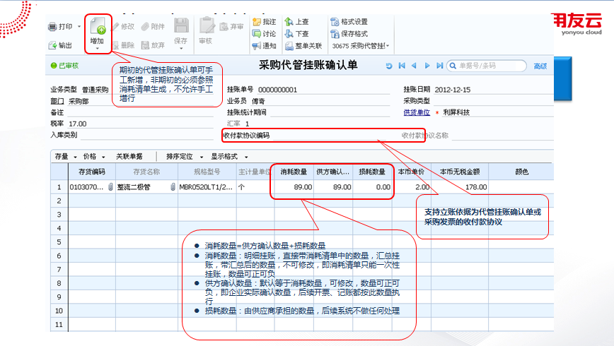Expand the 增加 dropdown arrow
Screen dimensions: 614x346
97,49
